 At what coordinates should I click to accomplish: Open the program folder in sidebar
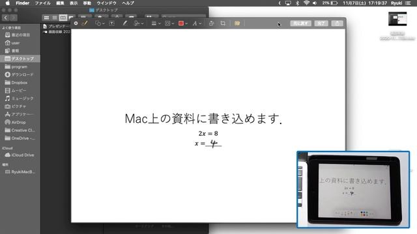coord(16,66)
